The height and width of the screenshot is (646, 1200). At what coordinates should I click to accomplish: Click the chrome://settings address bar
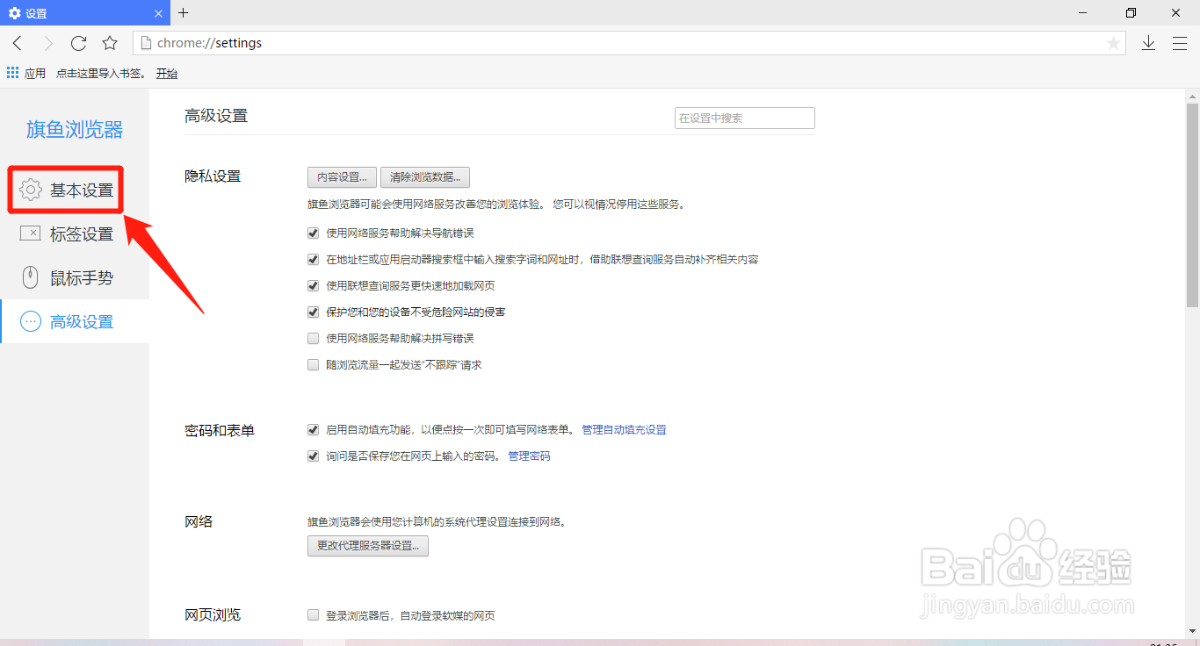630,43
